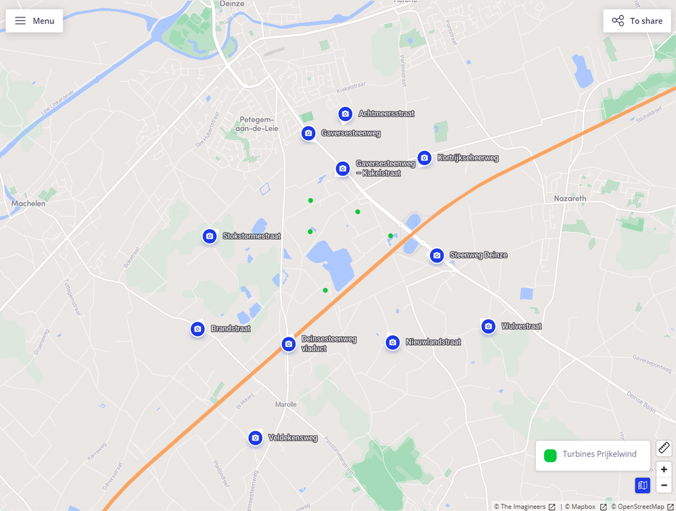Click the green Turbines Prijkelwind legend swatch
The width and height of the screenshot is (676, 511).
[550, 456]
